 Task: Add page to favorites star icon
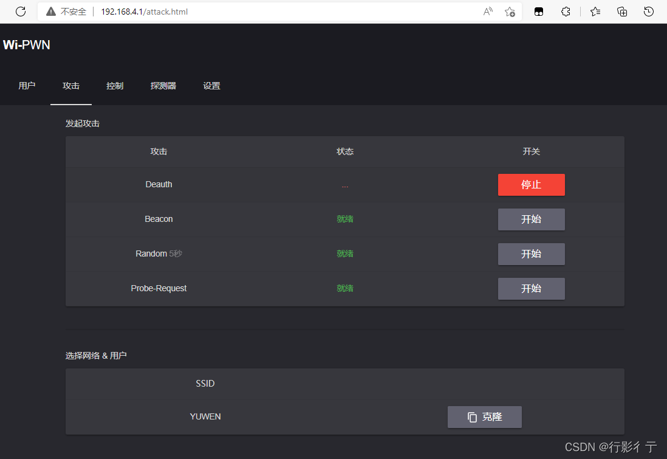(510, 12)
